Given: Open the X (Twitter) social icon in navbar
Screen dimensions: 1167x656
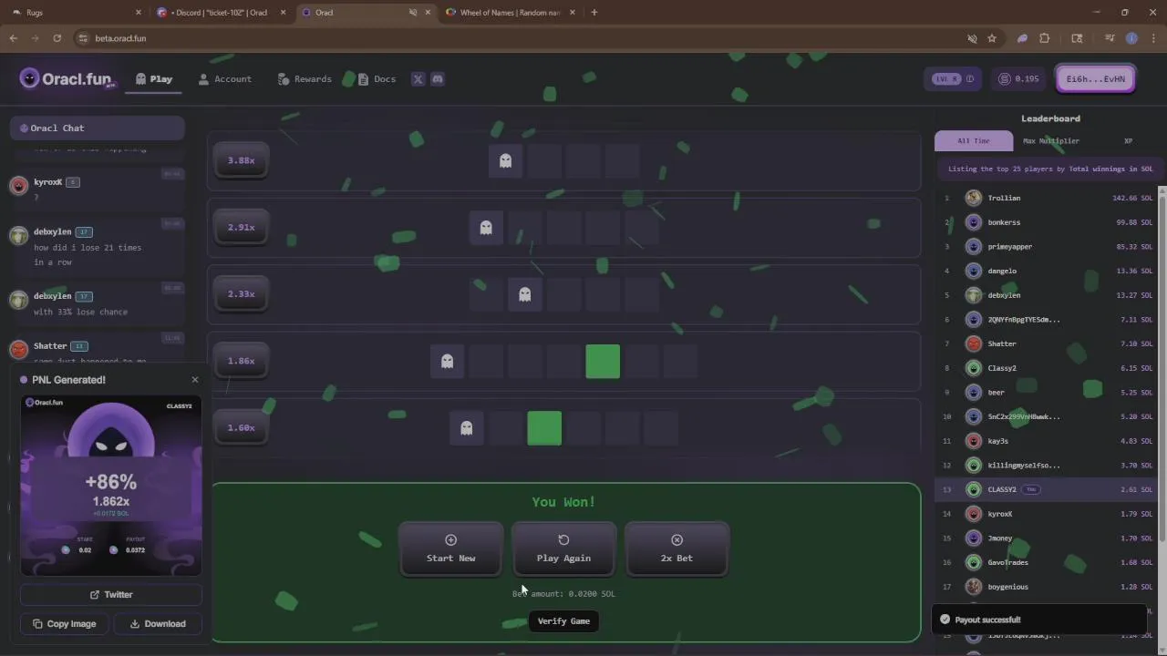Looking at the screenshot, I should point(418,79).
